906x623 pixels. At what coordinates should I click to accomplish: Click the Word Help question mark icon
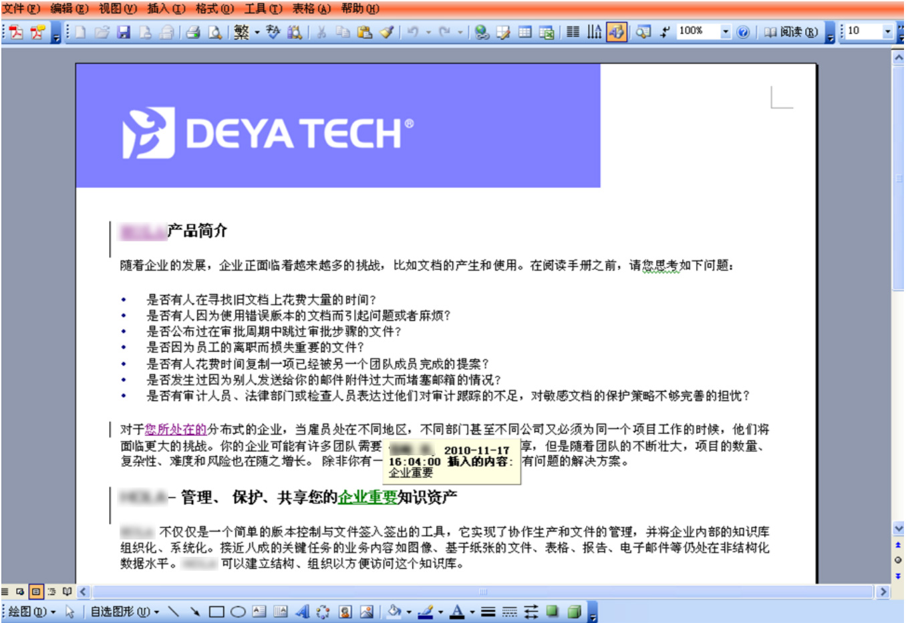tap(743, 32)
